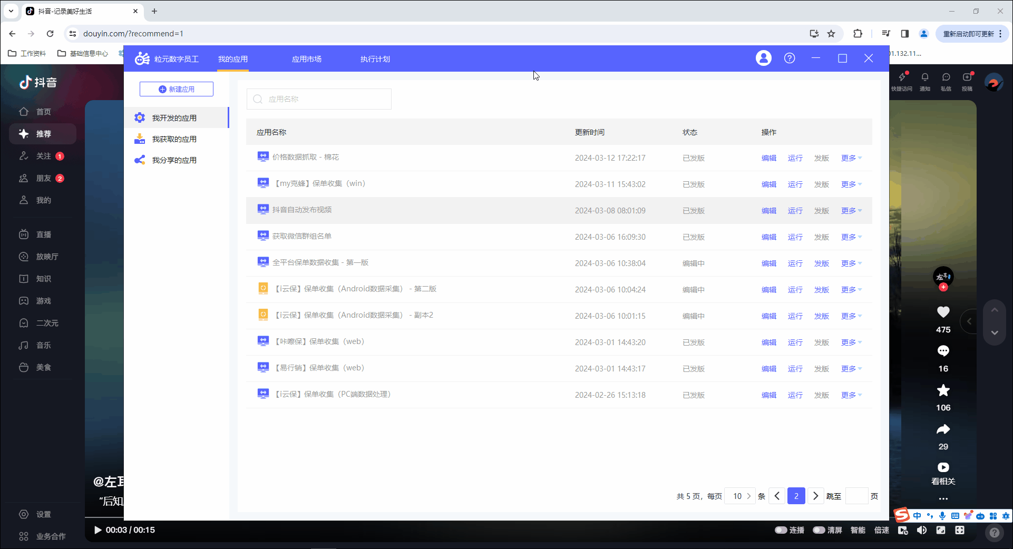The image size is (1013, 549).
Task: Like the Douyin video with the heart icon
Action: coord(943,312)
